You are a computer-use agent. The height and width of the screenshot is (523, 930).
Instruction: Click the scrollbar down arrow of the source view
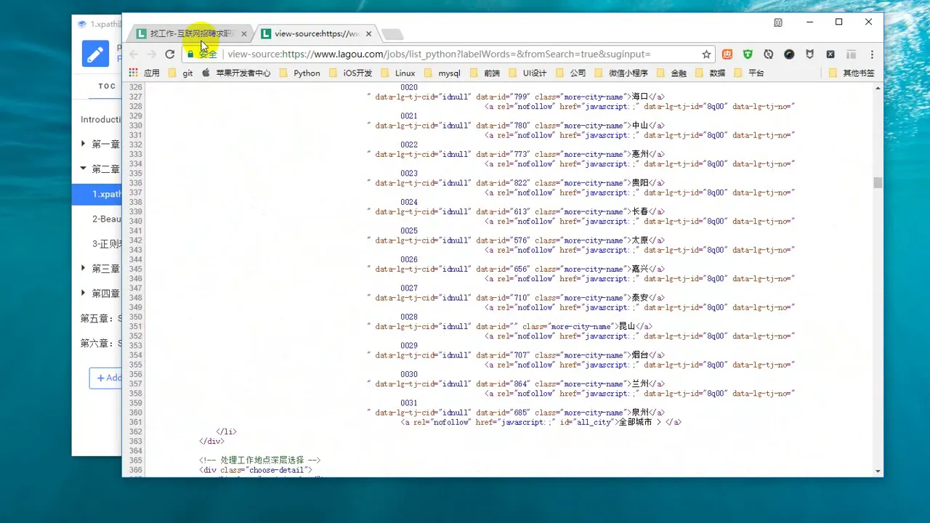pos(878,471)
